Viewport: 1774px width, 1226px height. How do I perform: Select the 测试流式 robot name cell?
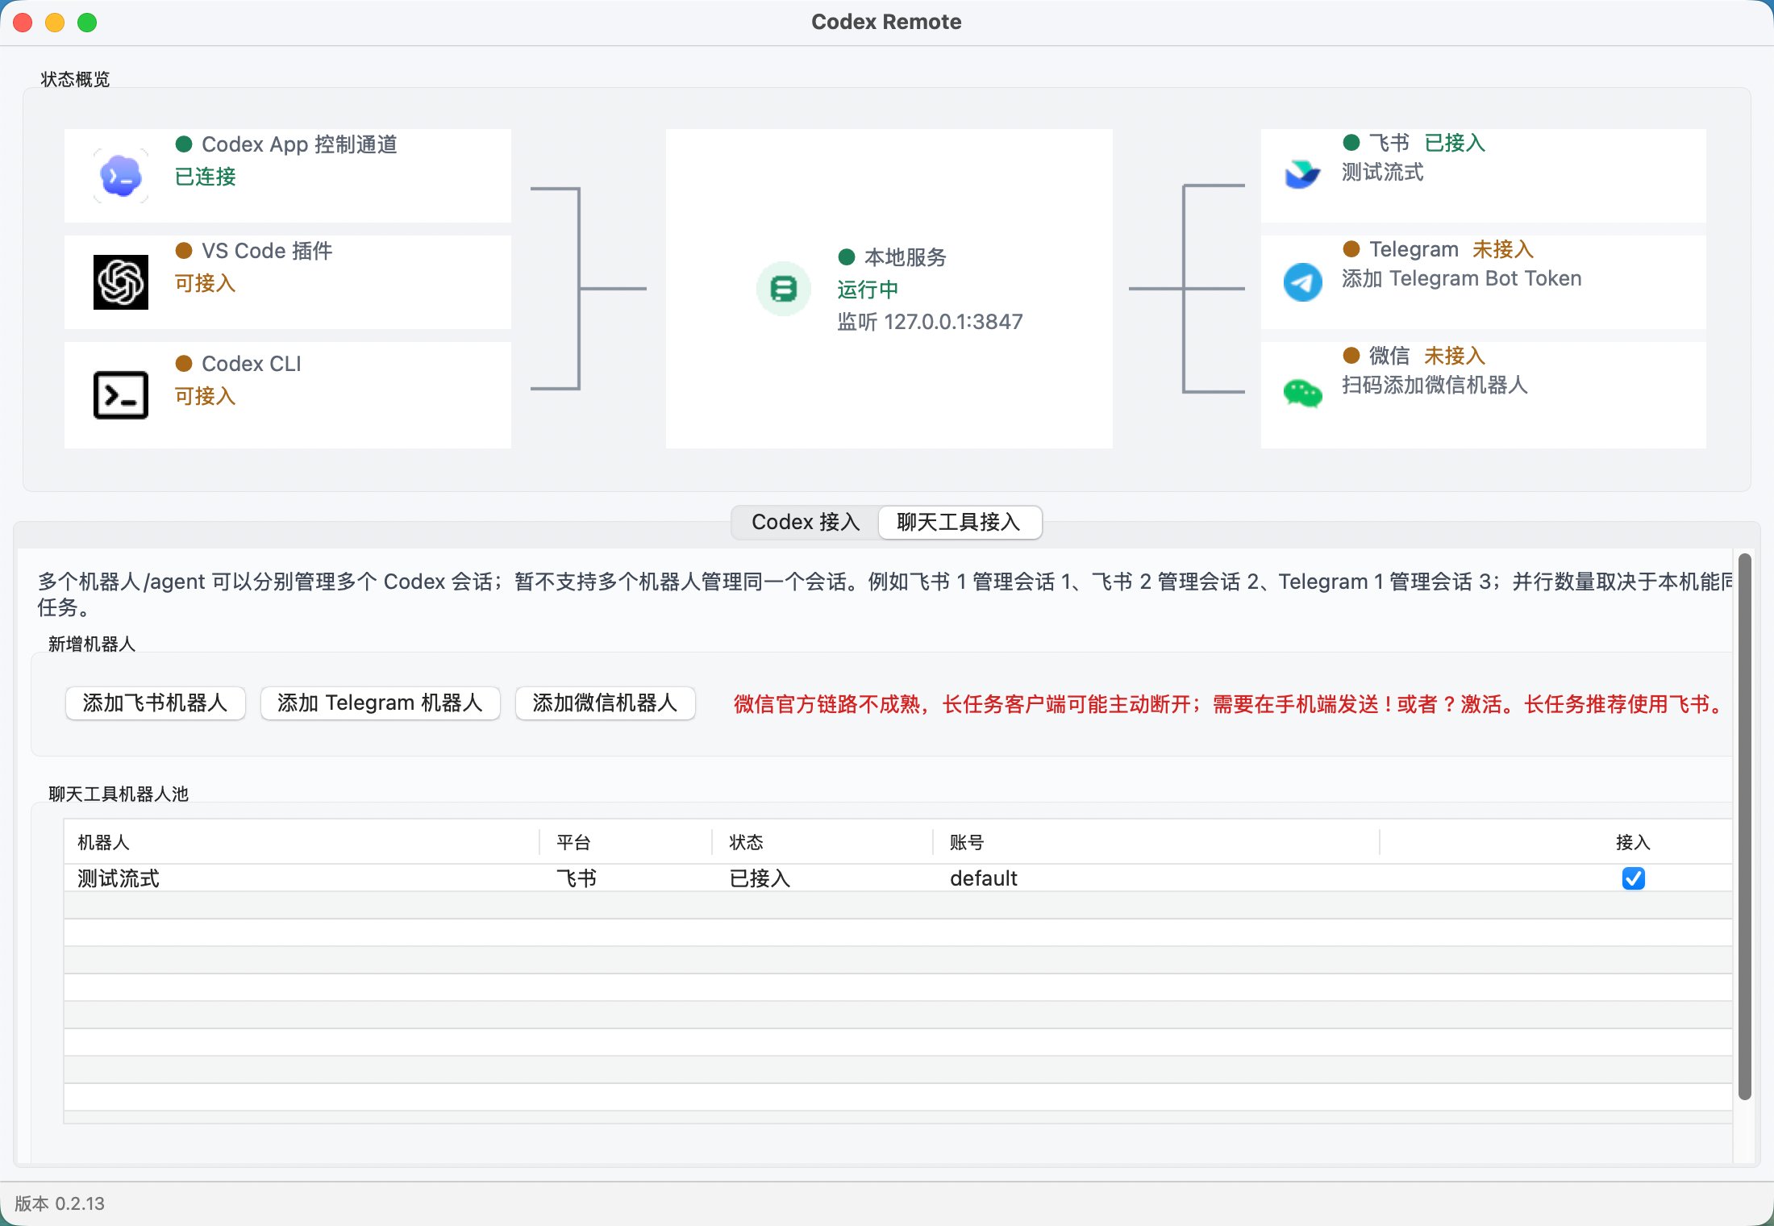119,878
